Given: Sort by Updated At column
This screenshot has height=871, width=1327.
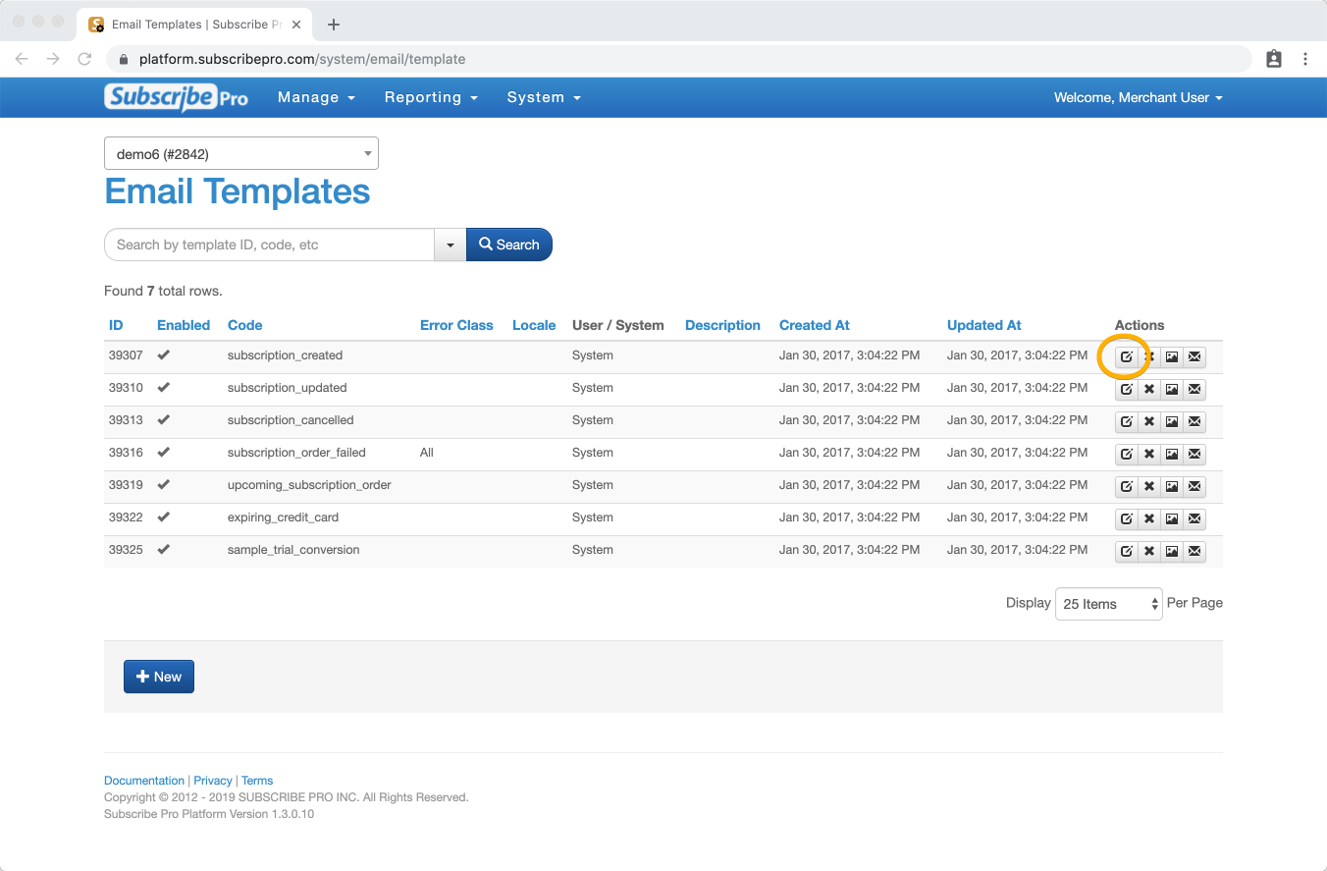Looking at the screenshot, I should pos(984,325).
